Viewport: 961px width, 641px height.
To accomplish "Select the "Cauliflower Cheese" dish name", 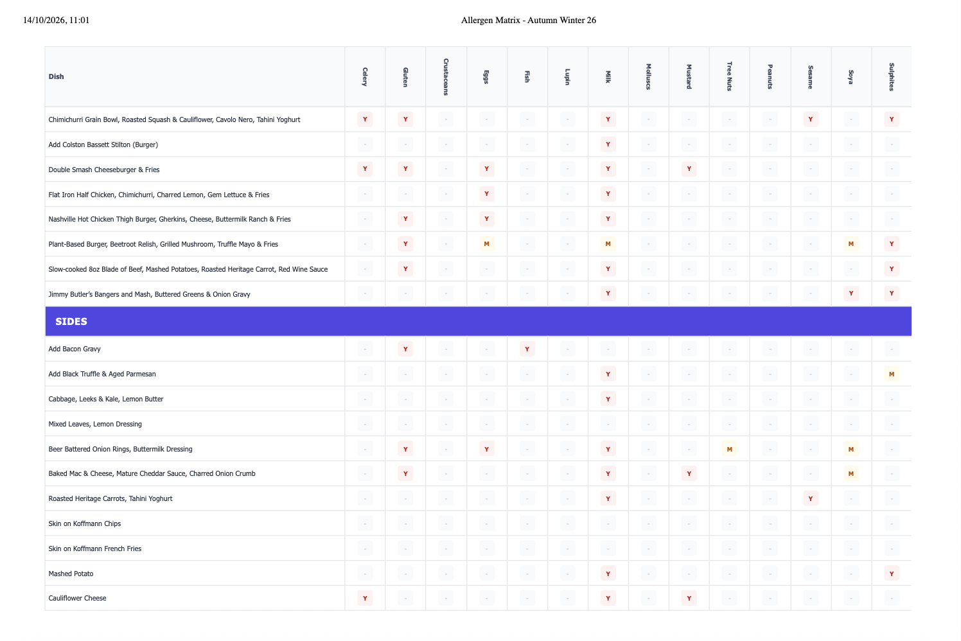I will coord(77,598).
